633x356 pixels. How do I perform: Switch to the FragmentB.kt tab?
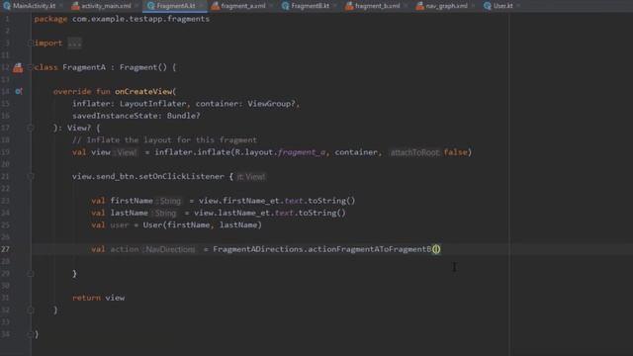[x=306, y=6]
